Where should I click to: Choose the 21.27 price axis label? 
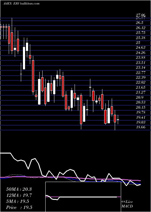[140, 92]
